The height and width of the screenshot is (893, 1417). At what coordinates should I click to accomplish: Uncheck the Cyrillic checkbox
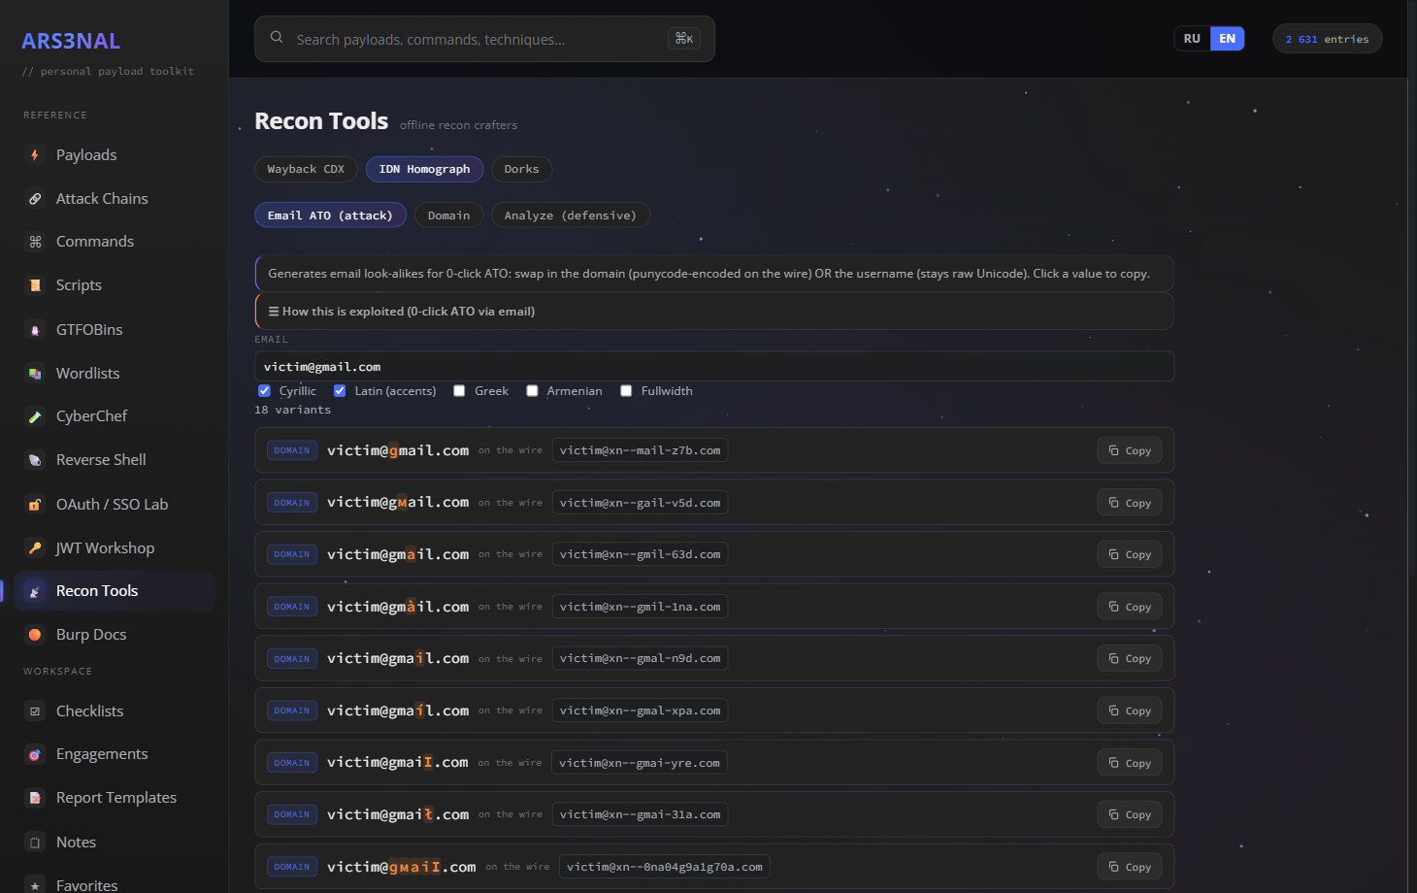tap(264, 391)
